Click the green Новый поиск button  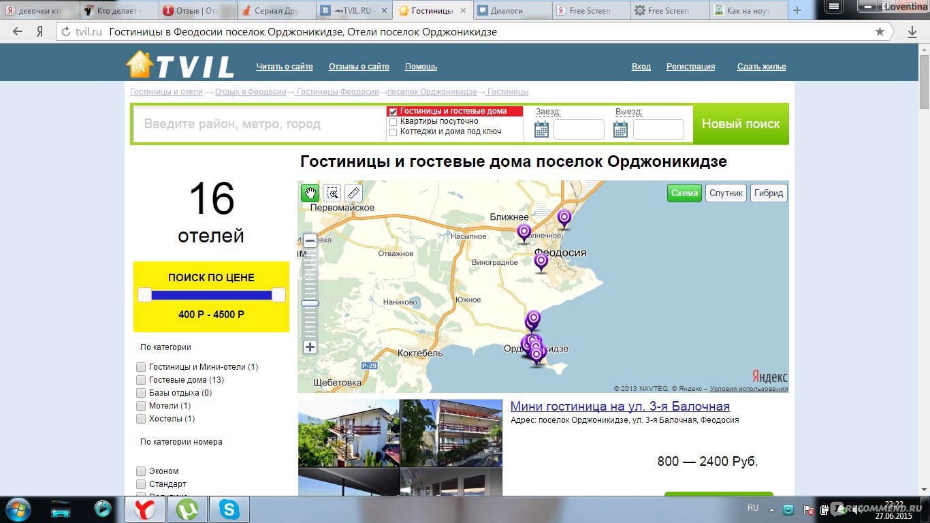(x=741, y=124)
